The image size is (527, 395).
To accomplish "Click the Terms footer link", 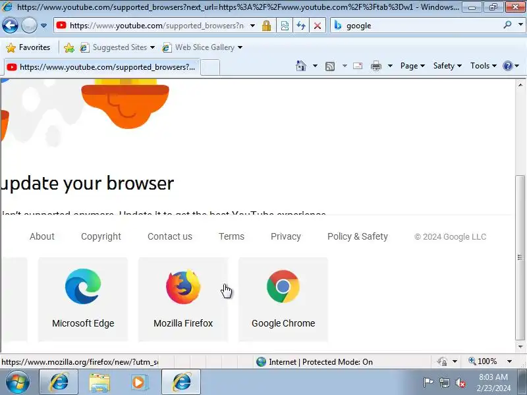I will [x=231, y=236].
